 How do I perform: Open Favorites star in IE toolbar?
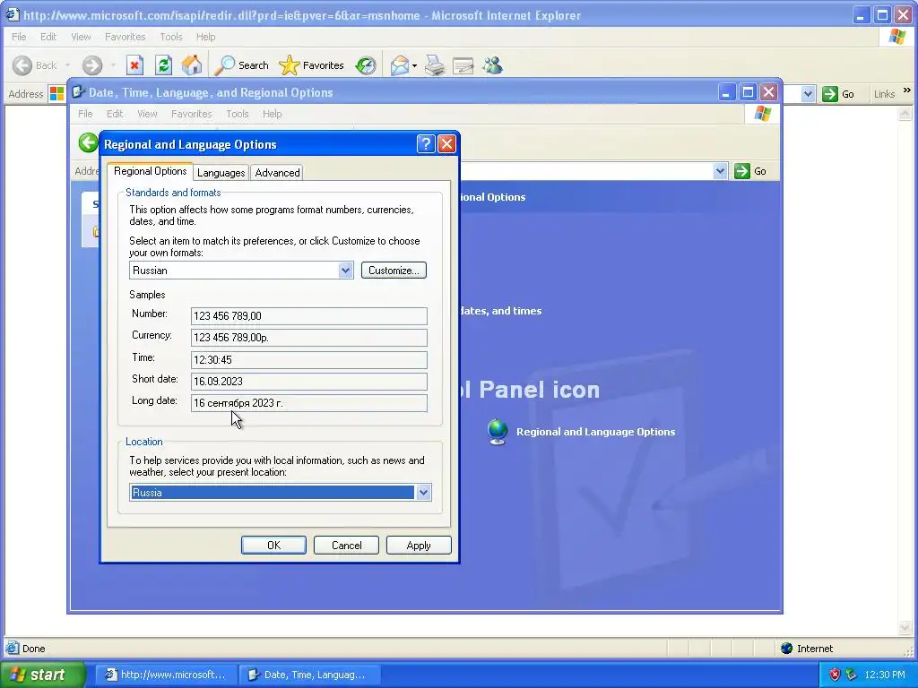(x=311, y=64)
